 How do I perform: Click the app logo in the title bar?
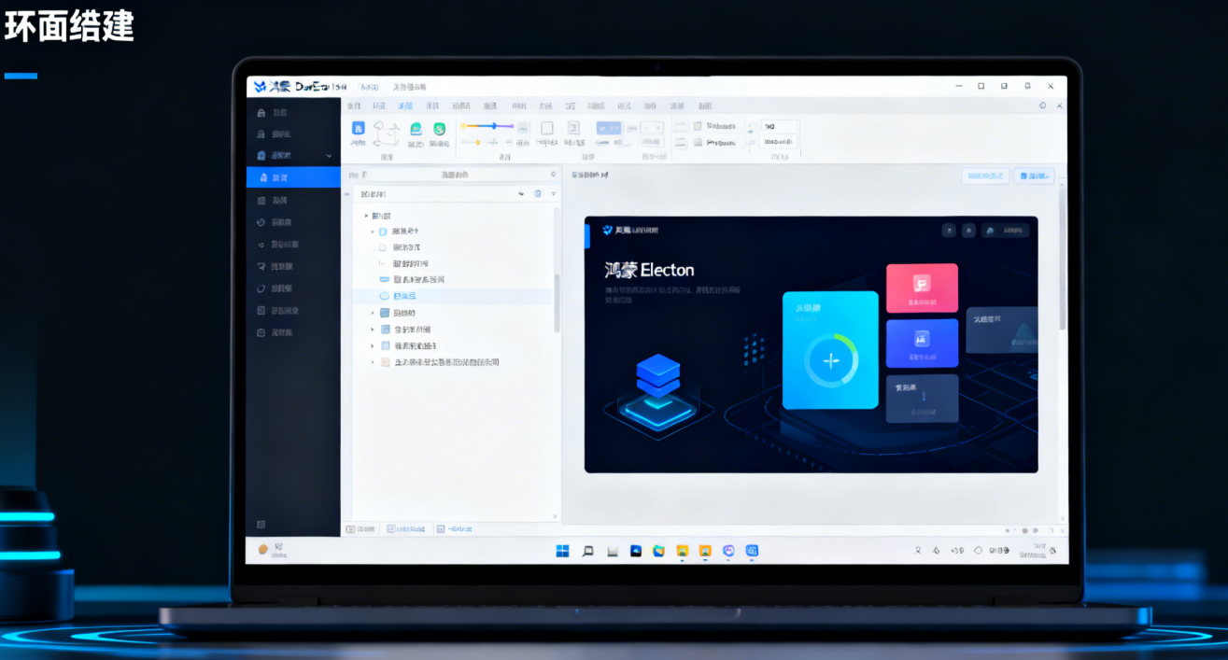click(260, 87)
